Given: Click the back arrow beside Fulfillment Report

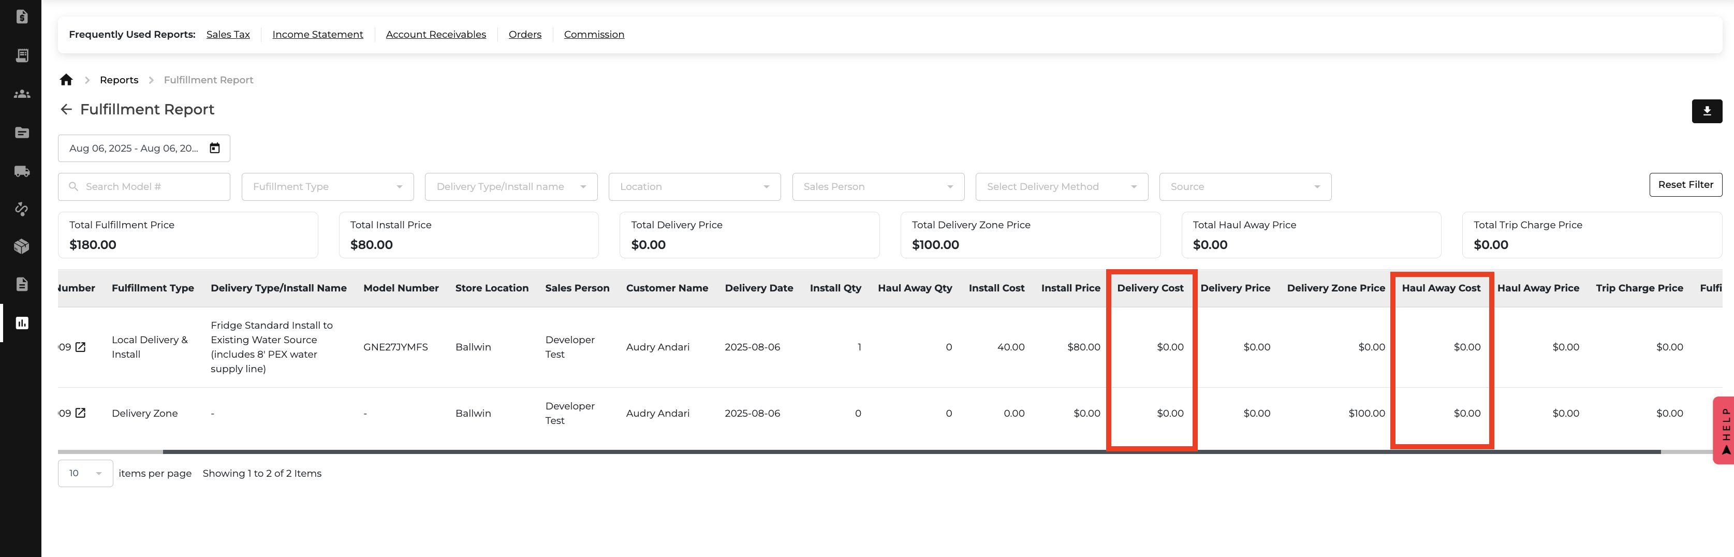Looking at the screenshot, I should coord(66,109).
